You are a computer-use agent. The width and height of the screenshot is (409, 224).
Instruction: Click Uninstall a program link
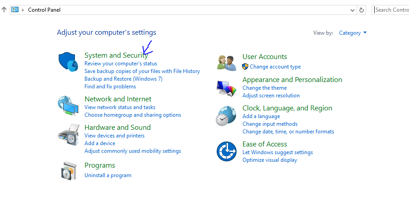point(108,175)
